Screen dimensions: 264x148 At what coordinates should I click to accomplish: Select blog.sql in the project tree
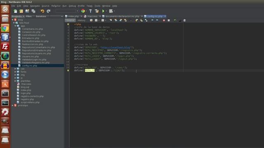coord(25,87)
